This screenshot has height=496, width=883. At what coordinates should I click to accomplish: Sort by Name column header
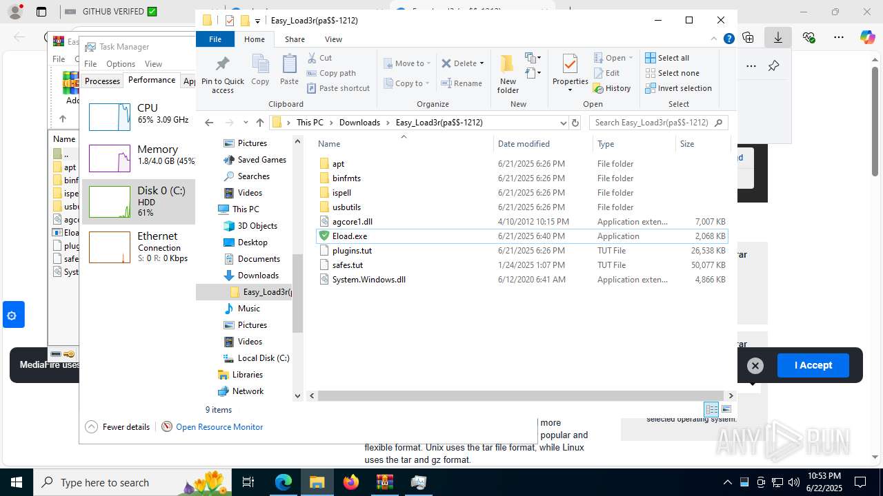[404, 143]
